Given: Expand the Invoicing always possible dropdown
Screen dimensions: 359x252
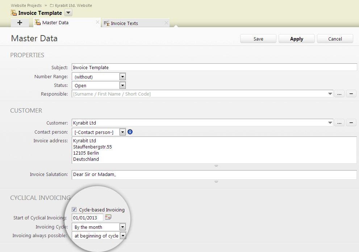Looking at the screenshot, I should [122, 236].
